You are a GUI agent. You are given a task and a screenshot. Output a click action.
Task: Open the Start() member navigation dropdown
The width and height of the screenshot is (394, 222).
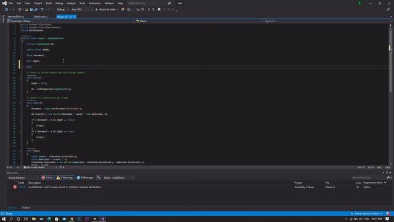(328, 21)
